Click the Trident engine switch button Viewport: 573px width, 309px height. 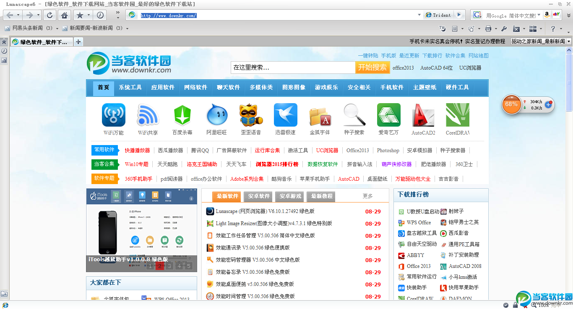click(438, 15)
